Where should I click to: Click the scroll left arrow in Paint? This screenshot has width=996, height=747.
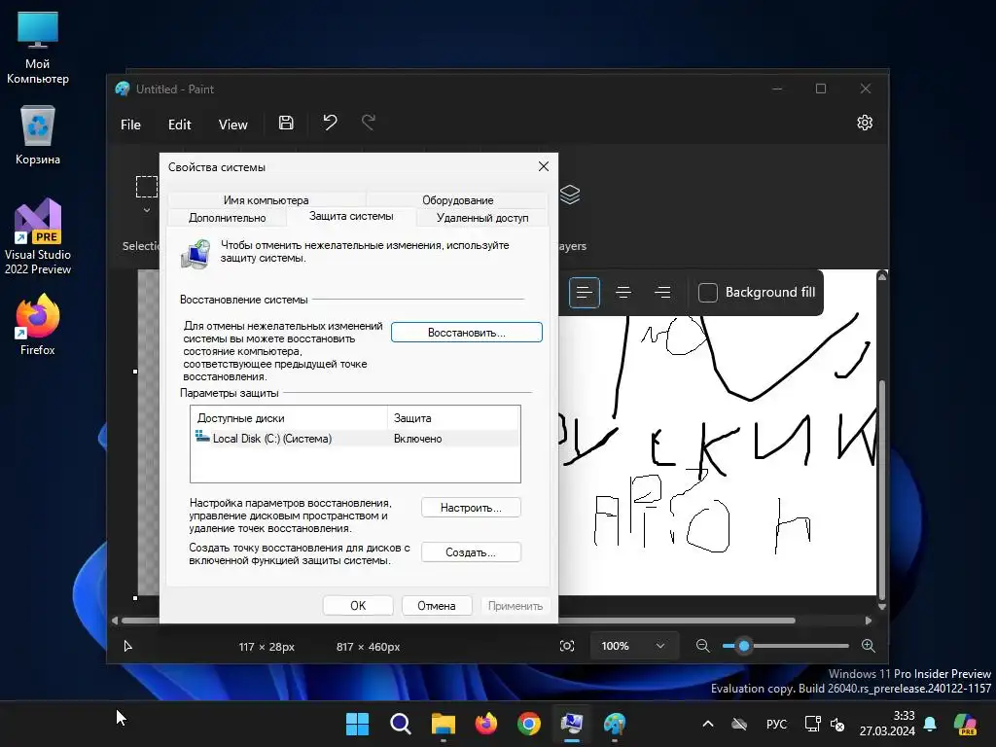click(x=115, y=621)
